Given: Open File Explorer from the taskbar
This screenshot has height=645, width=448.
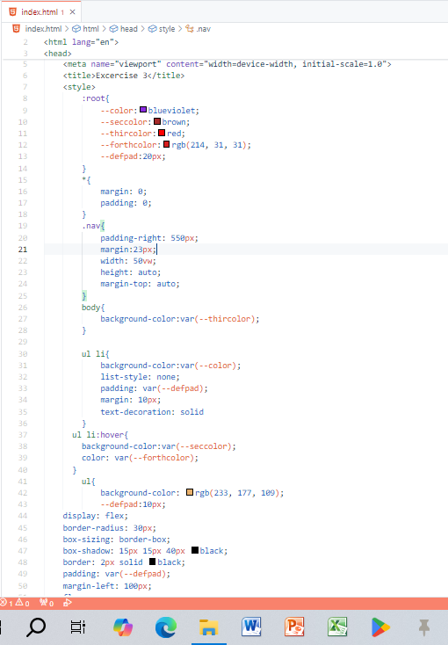Looking at the screenshot, I should tap(208, 627).
